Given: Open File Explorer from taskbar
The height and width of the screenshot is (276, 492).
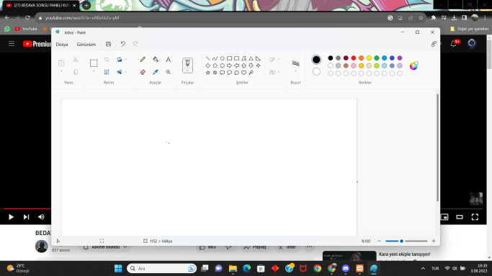Looking at the screenshot, I should (233, 269).
